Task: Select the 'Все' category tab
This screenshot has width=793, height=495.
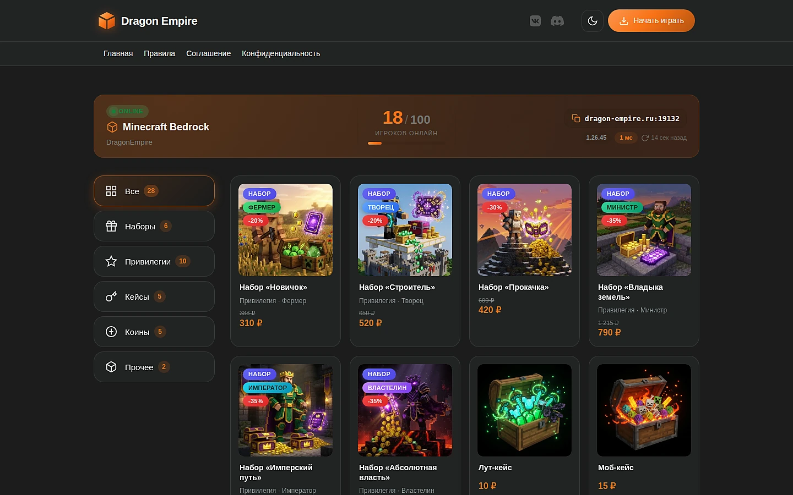Action: click(154, 191)
